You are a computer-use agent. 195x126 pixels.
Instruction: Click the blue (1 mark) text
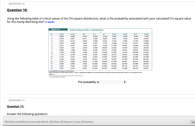click(x=50, y=22)
